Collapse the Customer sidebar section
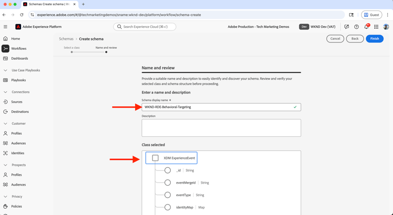The image size is (393, 215). pyautogui.click(x=6, y=124)
